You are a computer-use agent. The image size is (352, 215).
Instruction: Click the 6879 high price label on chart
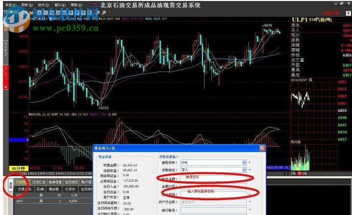(x=267, y=26)
